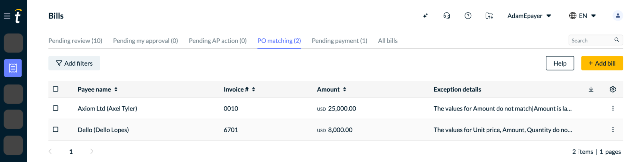Check the Axiom Ltd (Axel Tyler) row checkbox
Screen dimensions: 643x162
pyautogui.click(x=56, y=108)
